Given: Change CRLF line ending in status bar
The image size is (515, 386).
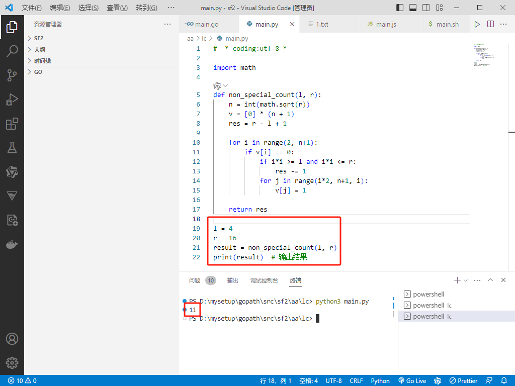Looking at the screenshot, I should [356, 381].
